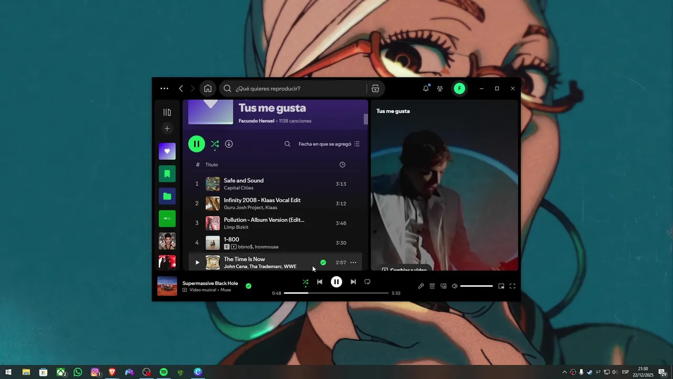Open the mini player
This screenshot has height=379, width=673.
pos(501,286)
